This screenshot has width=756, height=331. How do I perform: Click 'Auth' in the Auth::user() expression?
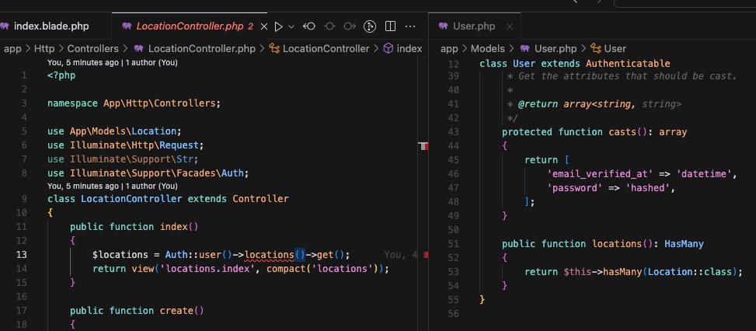(176, 254)
